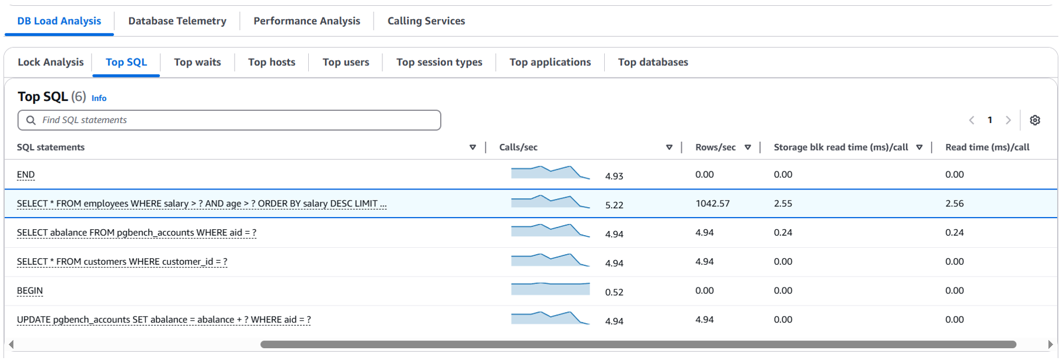Switch to Database Telemetry tab

[177, 21]
